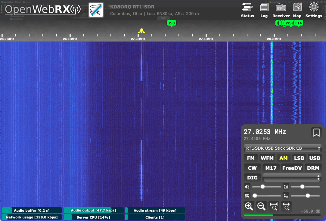326x221 pixels.
Task: Open OpenWebRX Settings
Action: 313,10
